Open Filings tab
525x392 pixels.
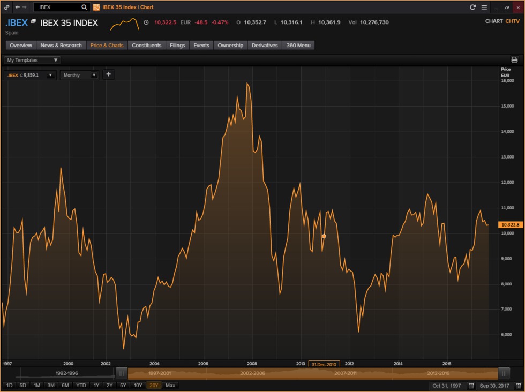point(177,45)
